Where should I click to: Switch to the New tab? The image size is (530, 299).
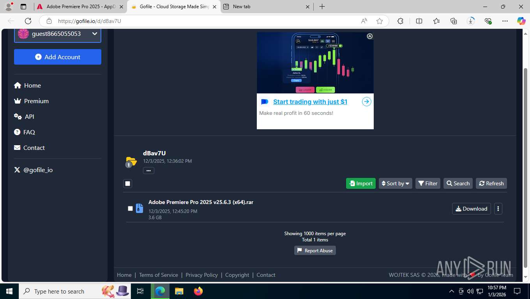coord(267,7)
